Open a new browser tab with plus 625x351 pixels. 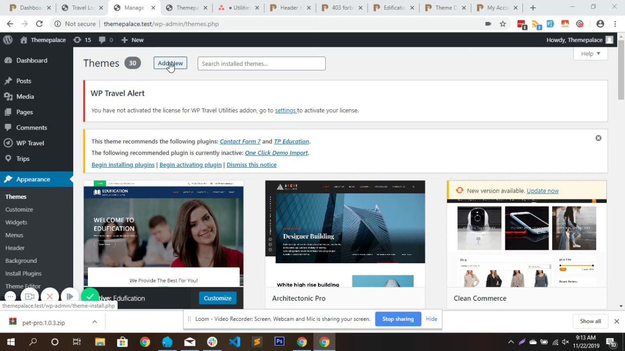click(x=533, y=8)
